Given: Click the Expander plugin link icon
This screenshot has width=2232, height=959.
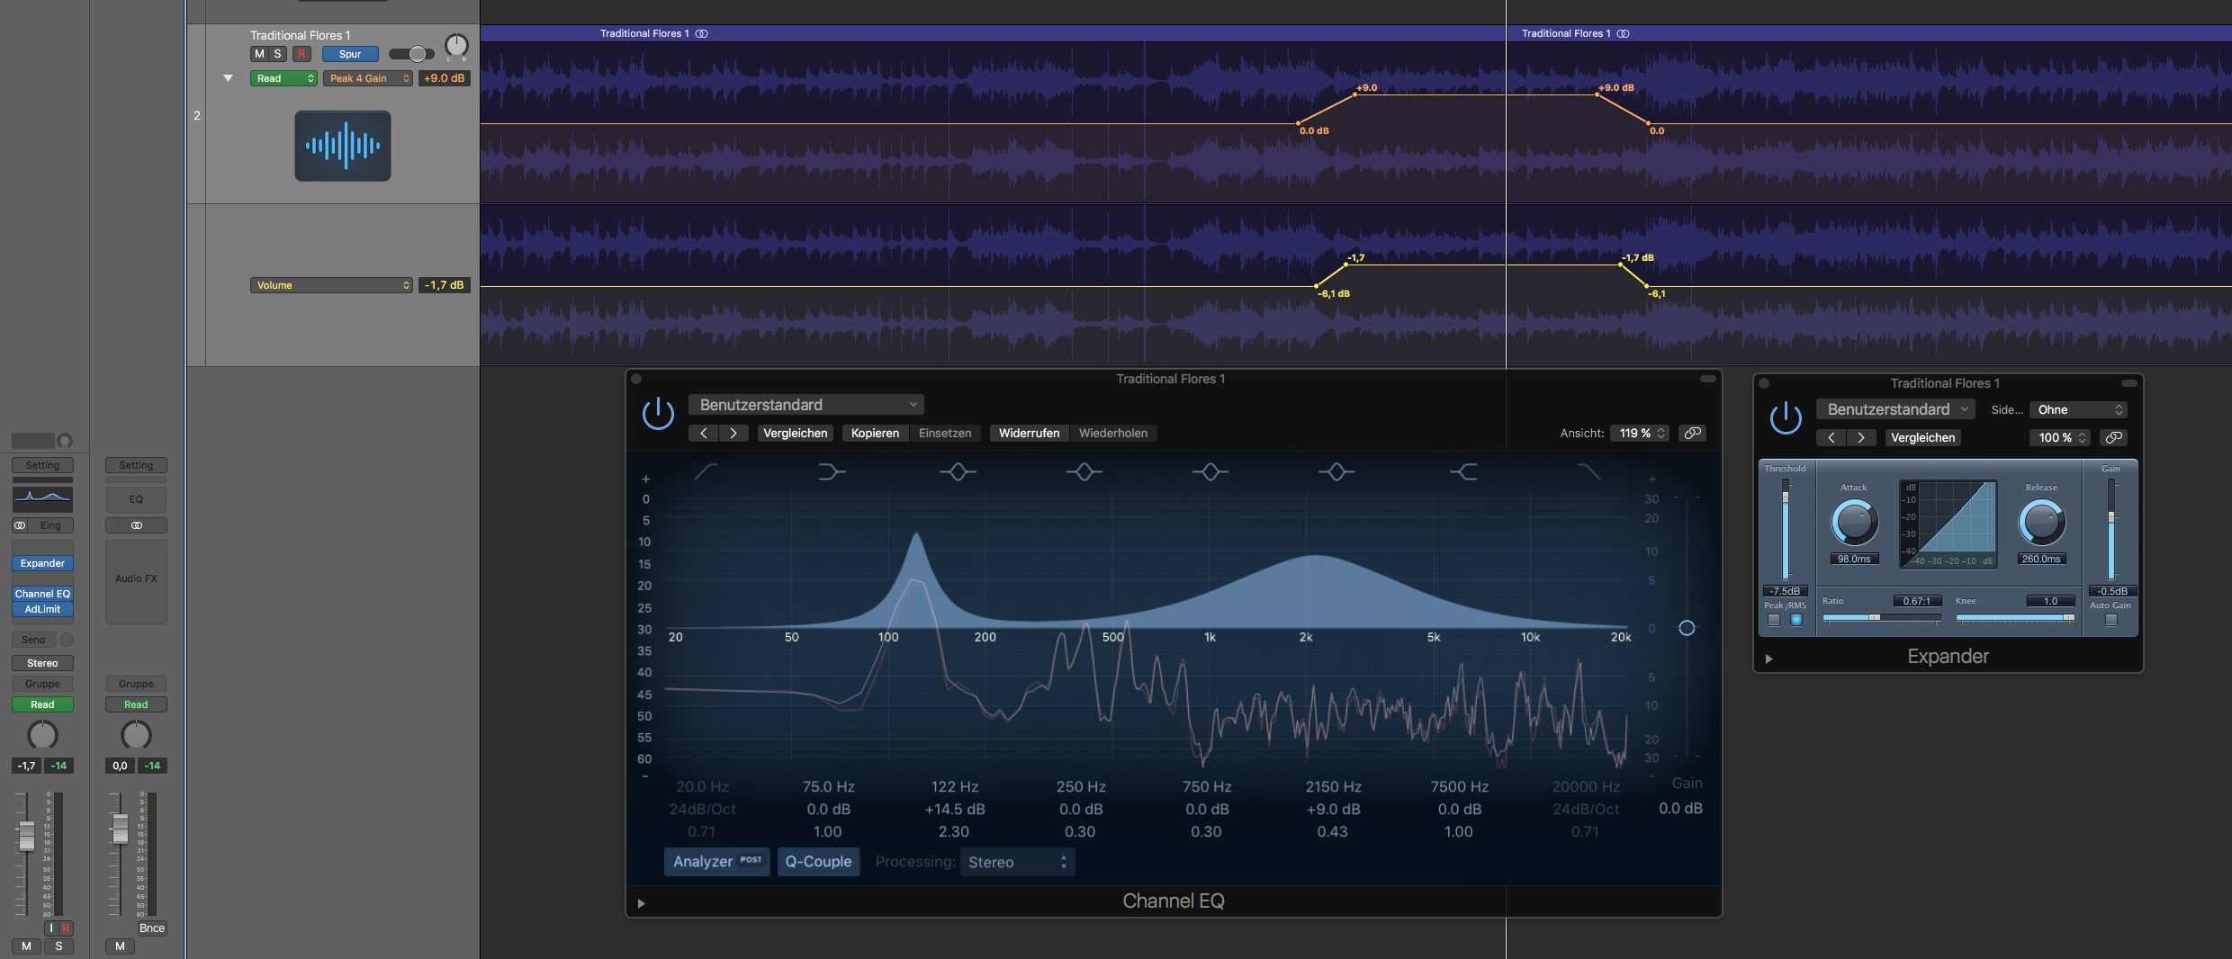Looking at the screenshot, I should click(x=2113, y=438).
